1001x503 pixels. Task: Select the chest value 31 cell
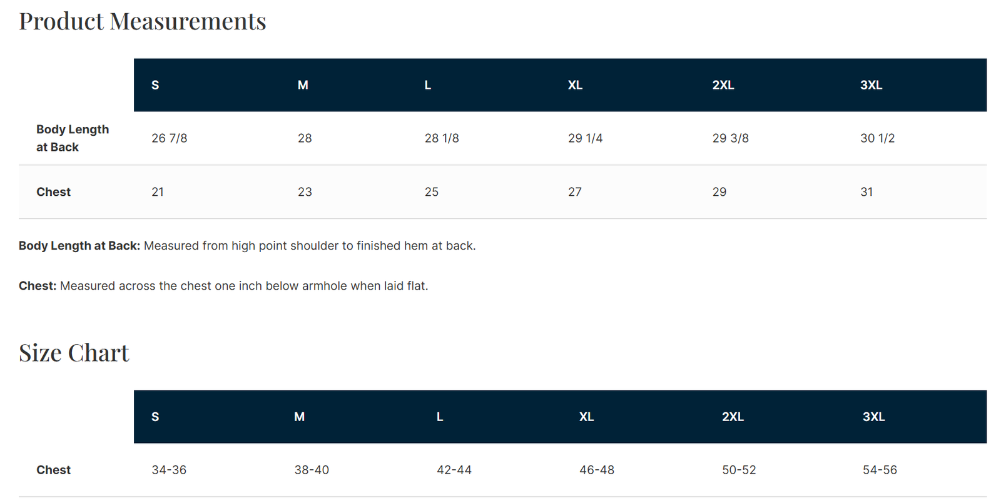click(x=866, y=192)
